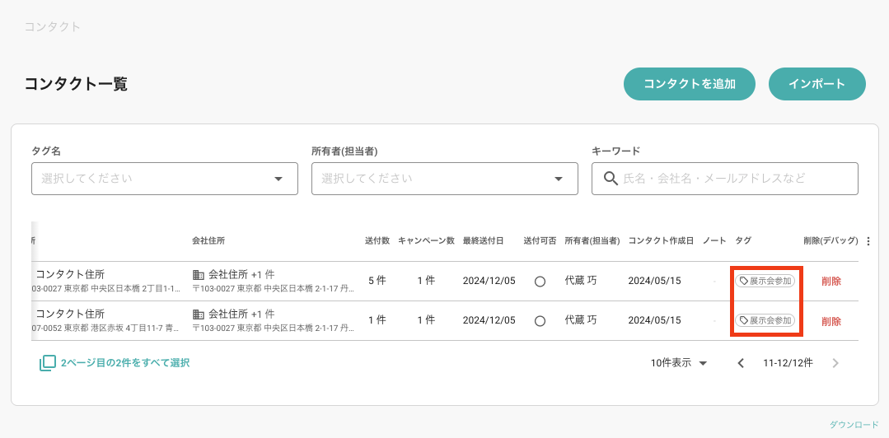Image resolution: width=889 pixels, height=438 pixels.
Task: Click the ダウンロード link
Action: click(854, 424)
